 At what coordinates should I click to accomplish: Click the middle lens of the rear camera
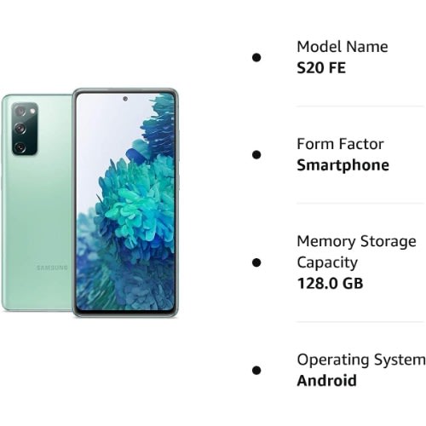20,129
